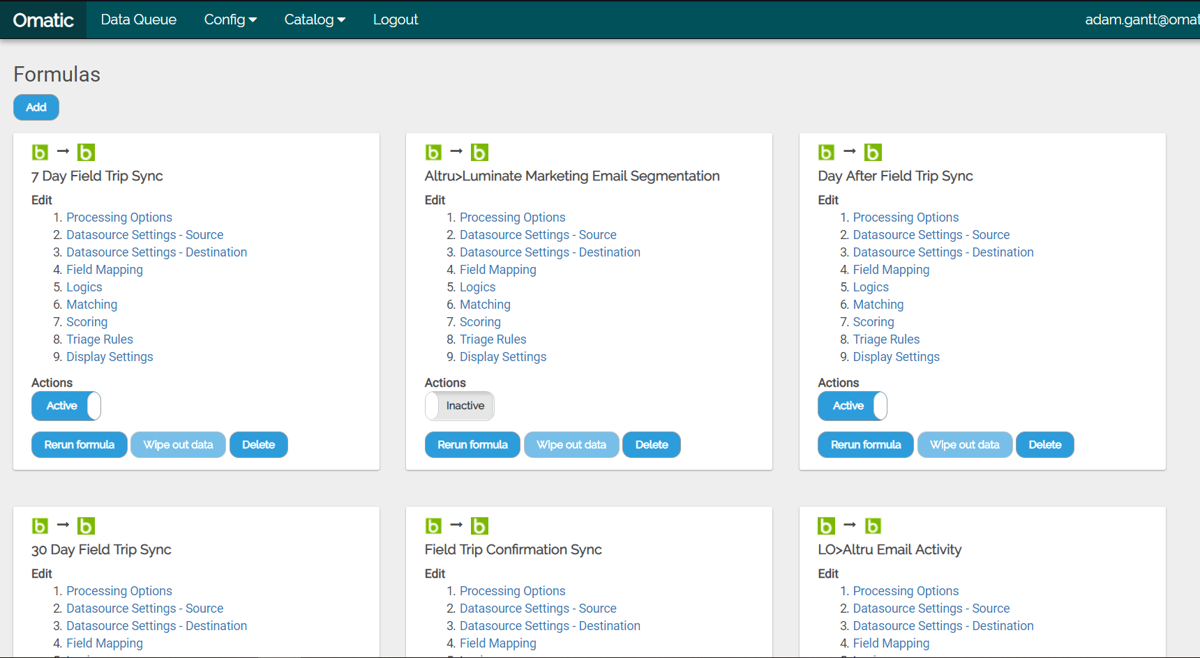Image resolution: width=1200 pixels, height=658 pixels.
Task: Open Processing Options for Field Trip Confirmation Sync
Action: [513, 591]
